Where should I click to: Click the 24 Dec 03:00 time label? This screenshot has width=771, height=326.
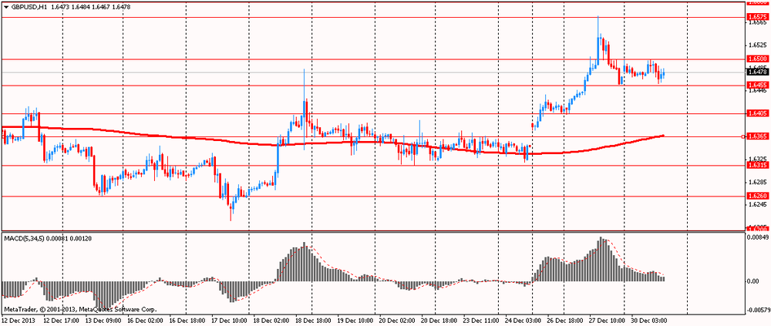[x=525, y=320]
